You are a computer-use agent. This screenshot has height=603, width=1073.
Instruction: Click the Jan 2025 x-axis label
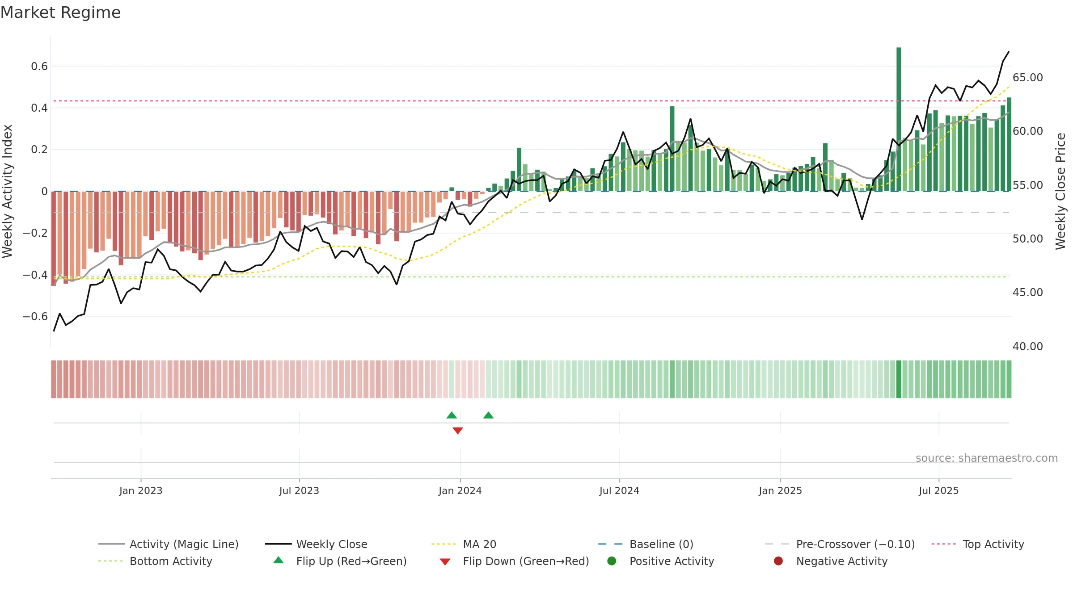coord(780,491)
